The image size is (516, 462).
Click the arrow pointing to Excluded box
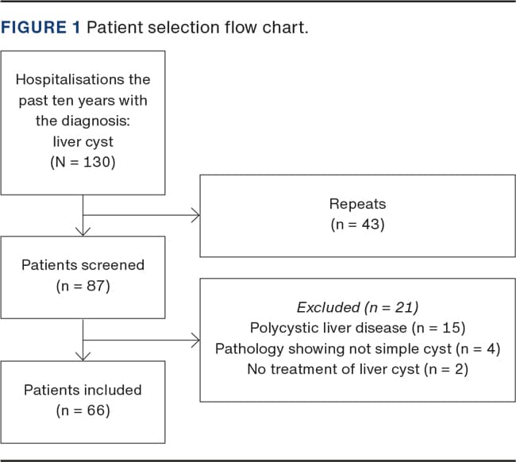194,341
